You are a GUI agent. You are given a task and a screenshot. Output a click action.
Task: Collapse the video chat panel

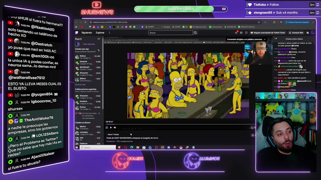[276, 38]
